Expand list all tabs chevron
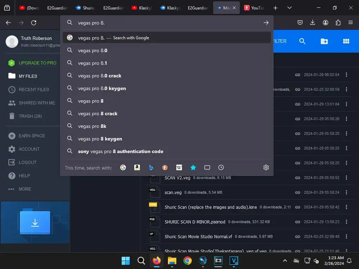This screenshot has height=269, width=359. pyautogui.click(x=289, y=8)
